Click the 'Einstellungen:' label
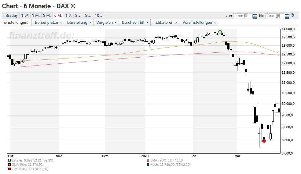This screenshot has height=174, width=301. click(16, 22)
